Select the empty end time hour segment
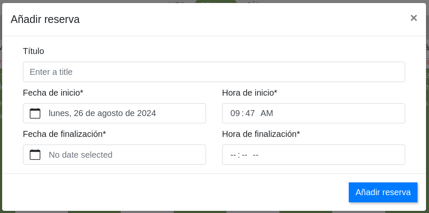The height and width of the screenshot is (213, 429). coord(233,155)
